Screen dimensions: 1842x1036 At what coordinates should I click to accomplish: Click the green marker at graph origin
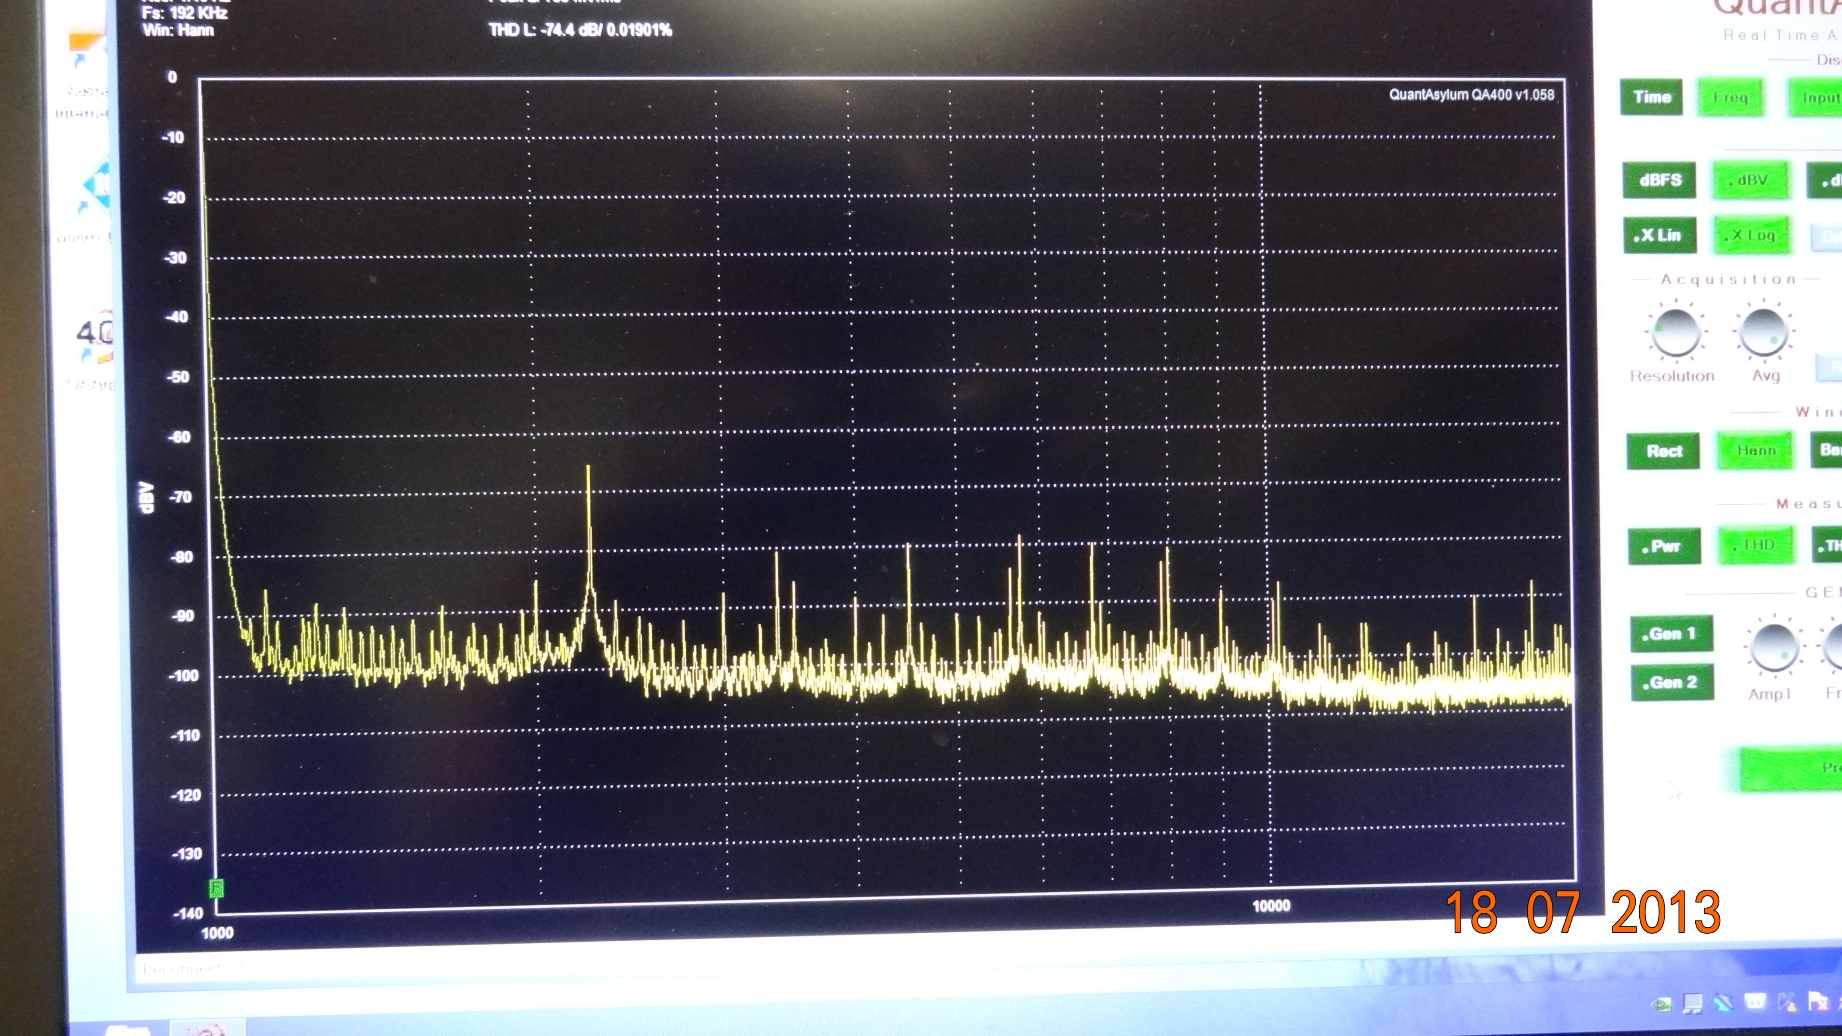coord(216,888)
